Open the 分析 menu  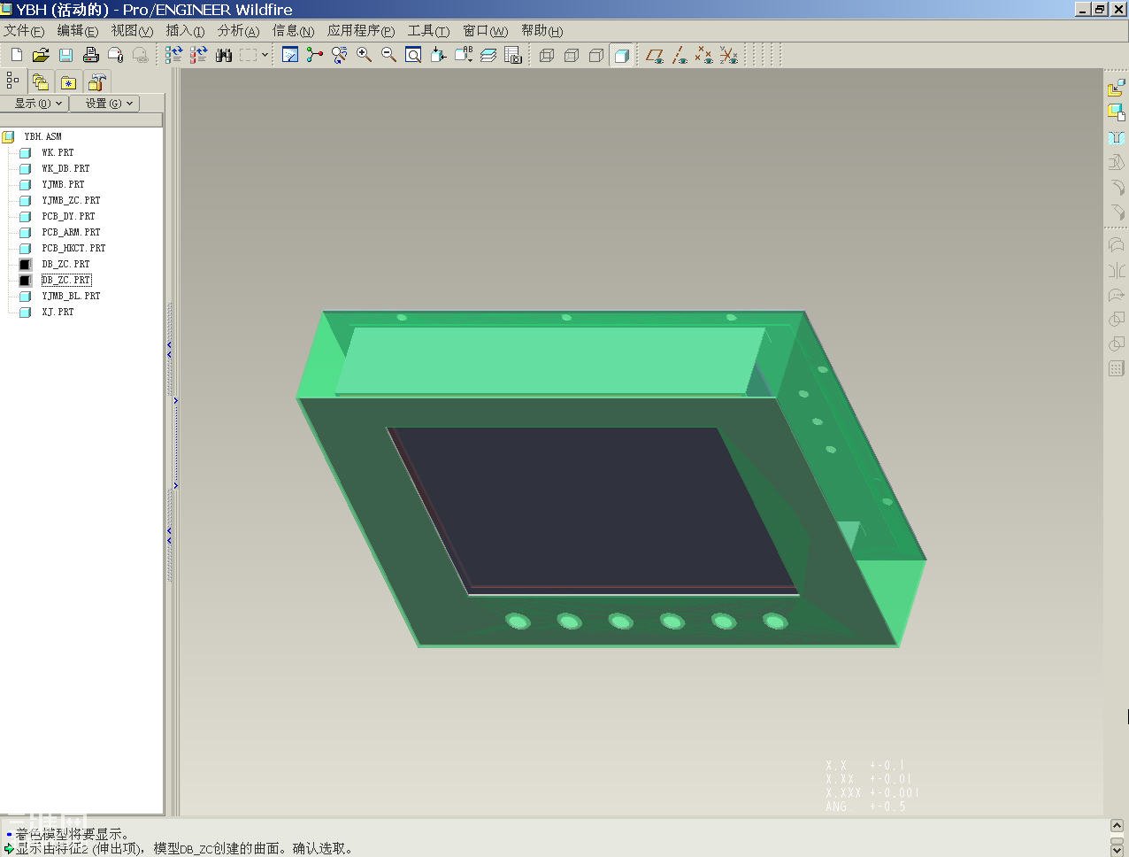[238, 31]
